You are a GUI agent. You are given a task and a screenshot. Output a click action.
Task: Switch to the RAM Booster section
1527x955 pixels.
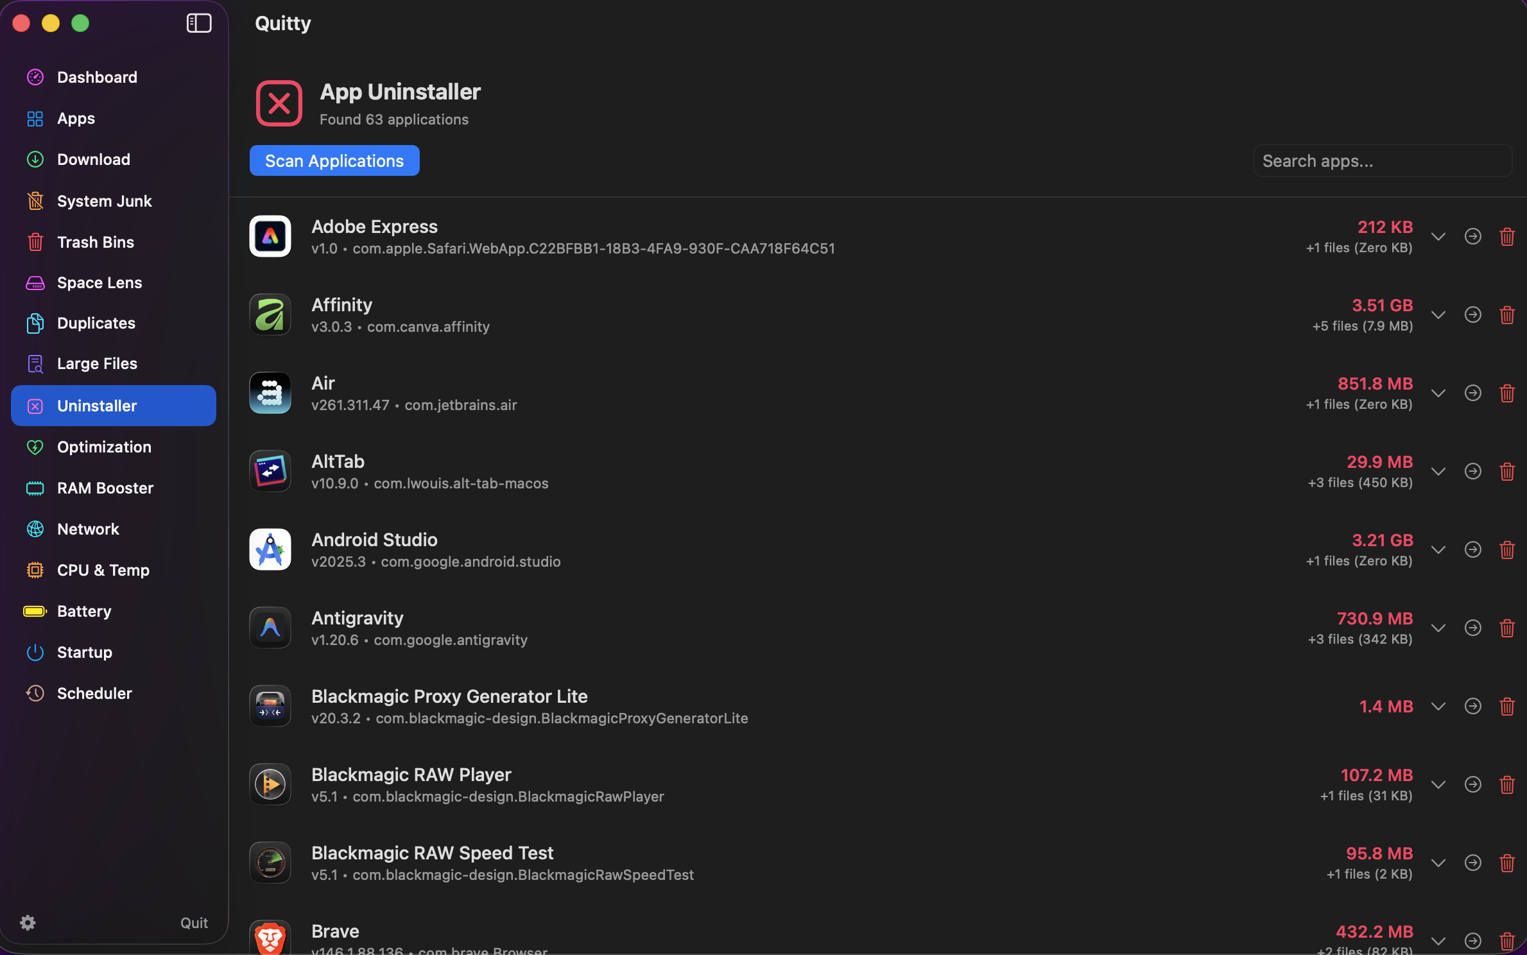(105, 488)
